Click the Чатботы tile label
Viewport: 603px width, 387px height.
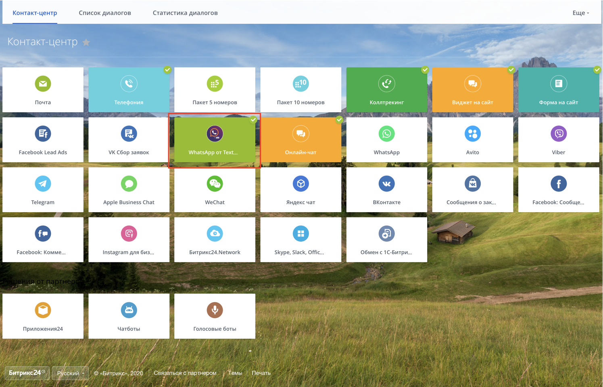pyautogui.click(x=129, y=329)
